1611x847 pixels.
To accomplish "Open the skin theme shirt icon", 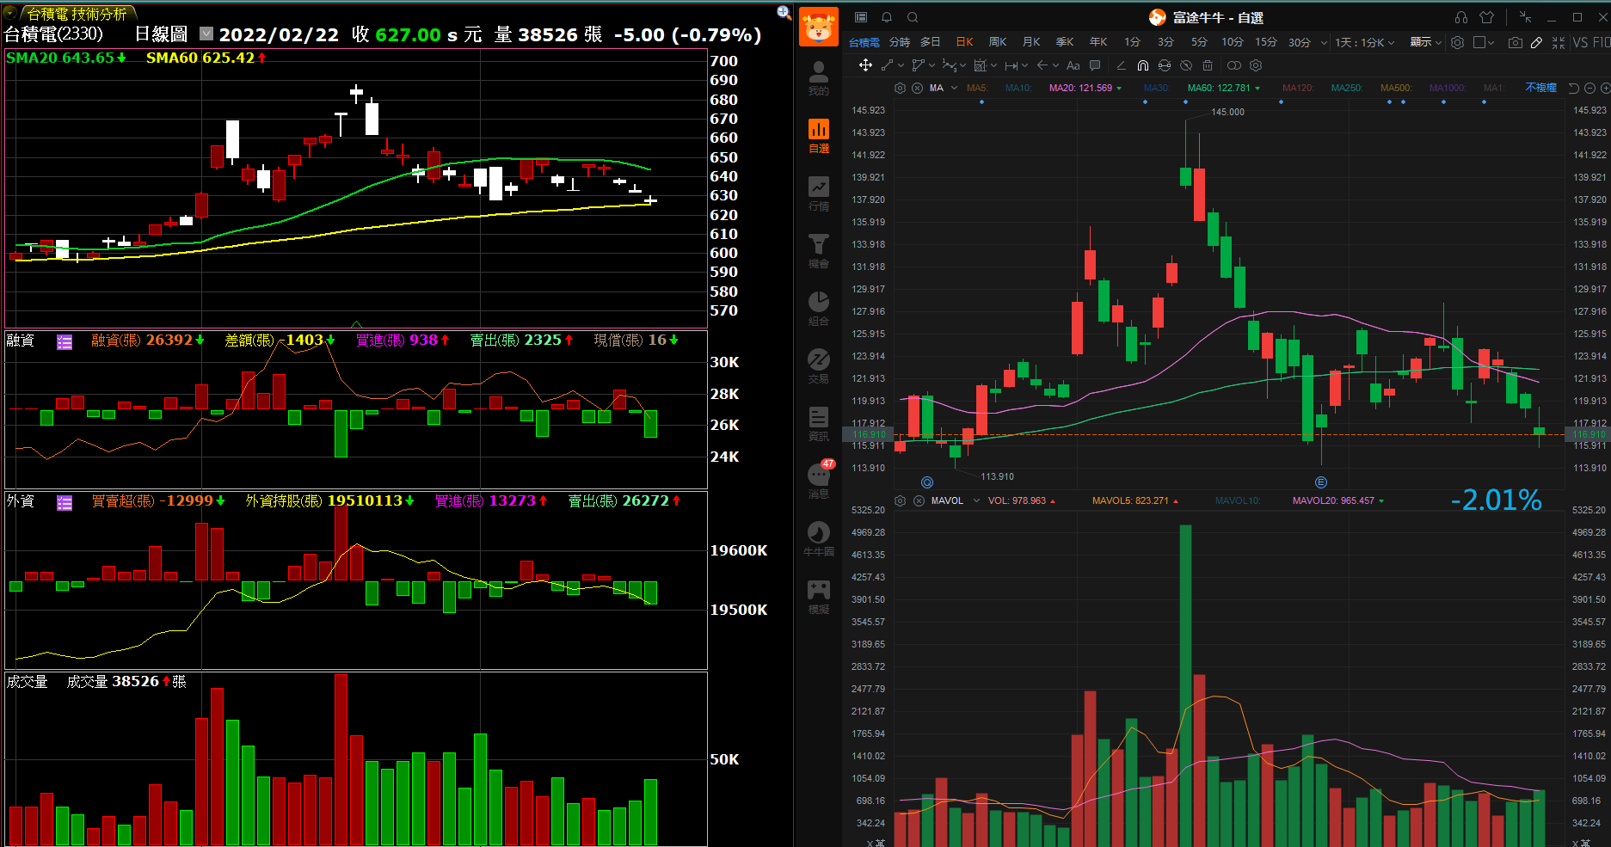I will [x=1487, y=17].
